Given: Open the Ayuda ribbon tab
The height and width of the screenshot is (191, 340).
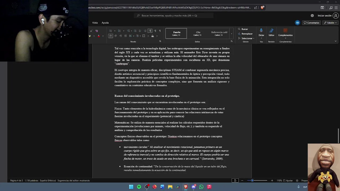Looking at the screenshot, I should [105, 23].
